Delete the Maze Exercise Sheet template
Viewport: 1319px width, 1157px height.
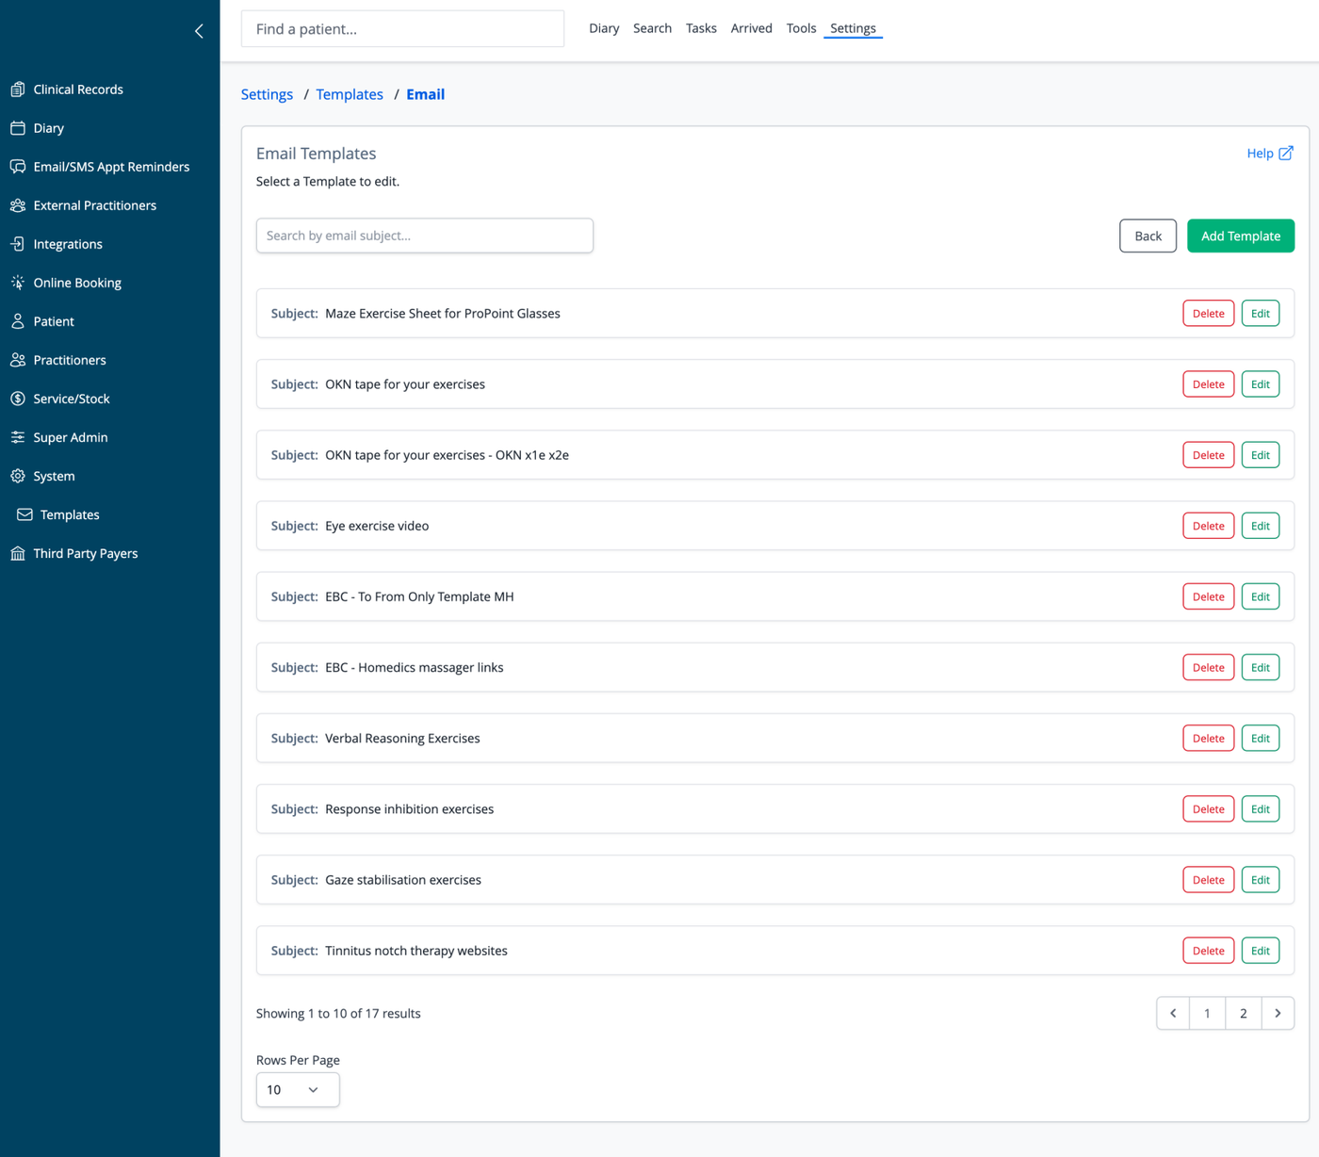[1209, 314]
